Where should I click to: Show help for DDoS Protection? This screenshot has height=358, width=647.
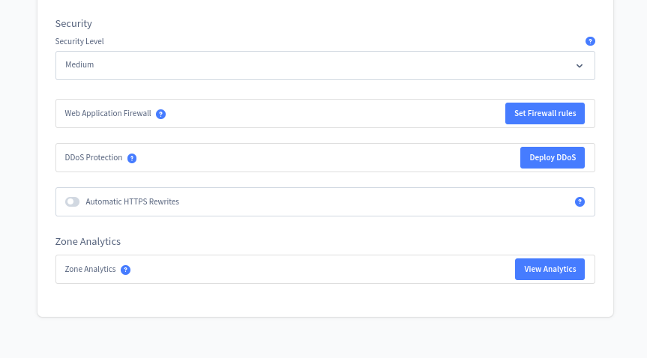coord(132,158)
